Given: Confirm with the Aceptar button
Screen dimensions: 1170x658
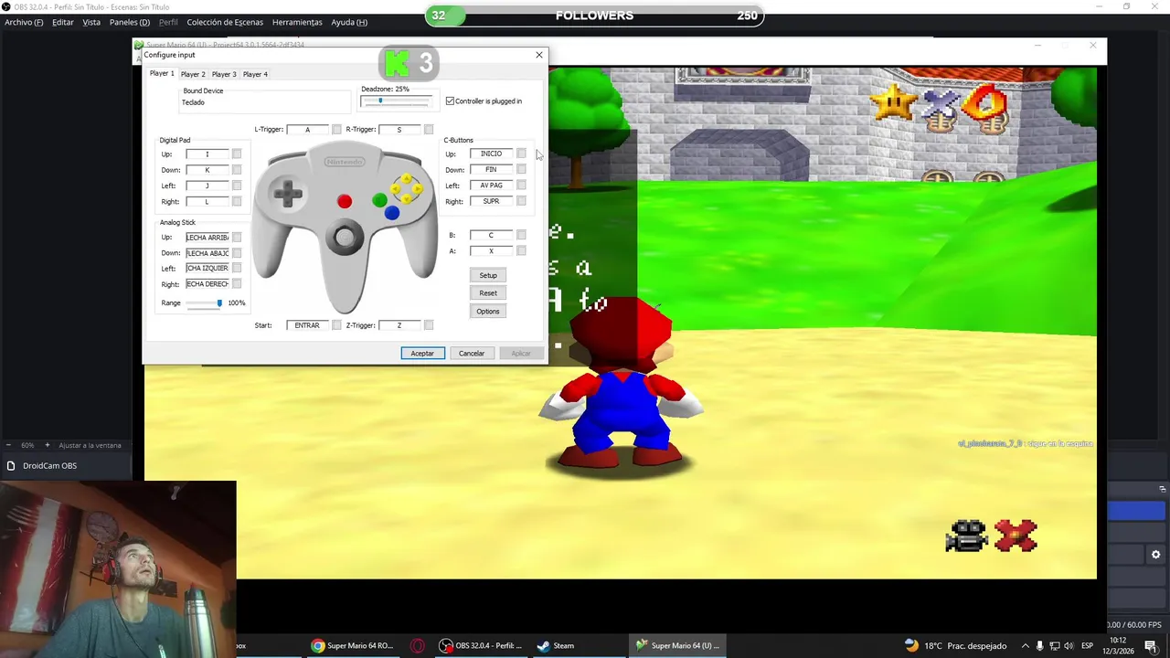Looking at the screenshot, I should point(422,353).
